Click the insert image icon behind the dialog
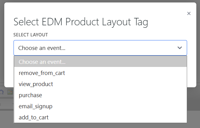 pos(10,92)
